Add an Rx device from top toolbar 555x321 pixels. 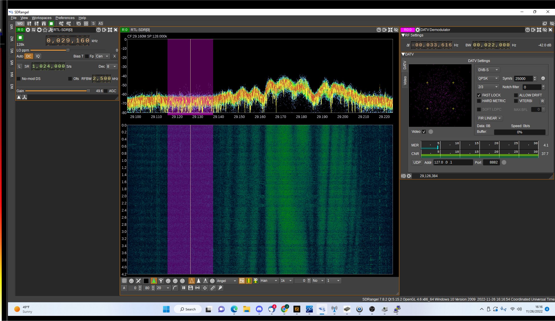(x=29, y=24)
